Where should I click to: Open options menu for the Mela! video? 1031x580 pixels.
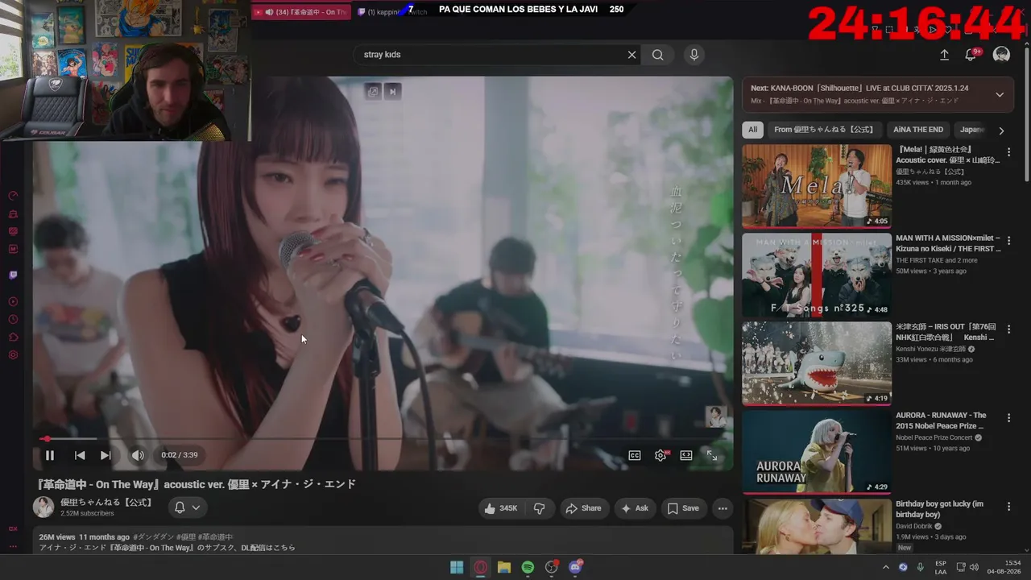[x=1008, y=152]
